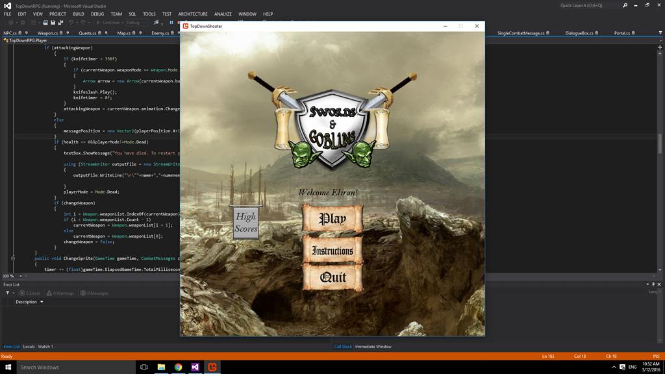This screenshot has width=665, height=374.
Task: Toggle the 0 Errors filter
Action: 30,293
